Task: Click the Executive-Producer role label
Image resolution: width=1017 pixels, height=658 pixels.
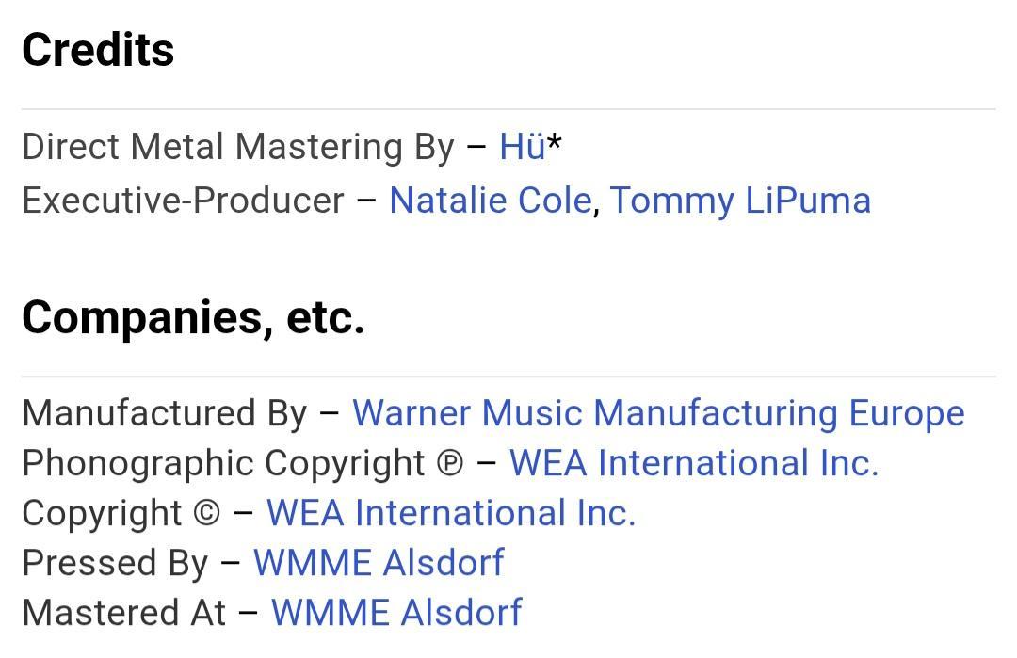Action: click(184, 201)
